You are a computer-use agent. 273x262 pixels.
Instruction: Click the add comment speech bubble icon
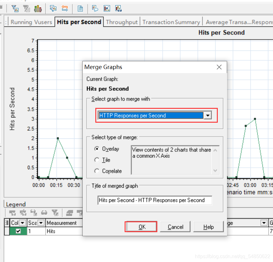pos(95,8)
